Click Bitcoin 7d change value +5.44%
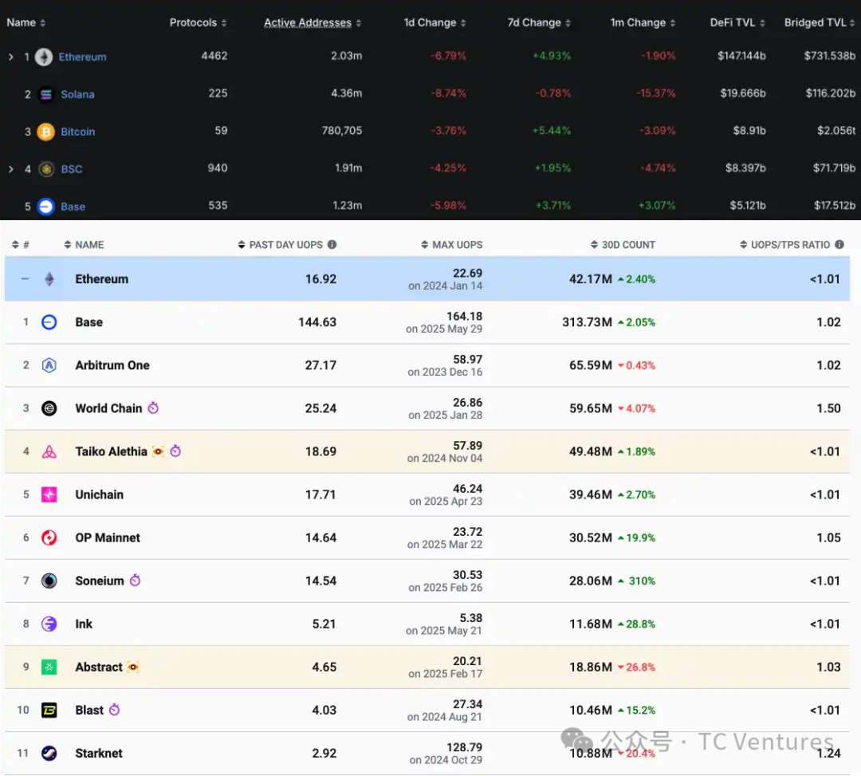 click(552, 131)
